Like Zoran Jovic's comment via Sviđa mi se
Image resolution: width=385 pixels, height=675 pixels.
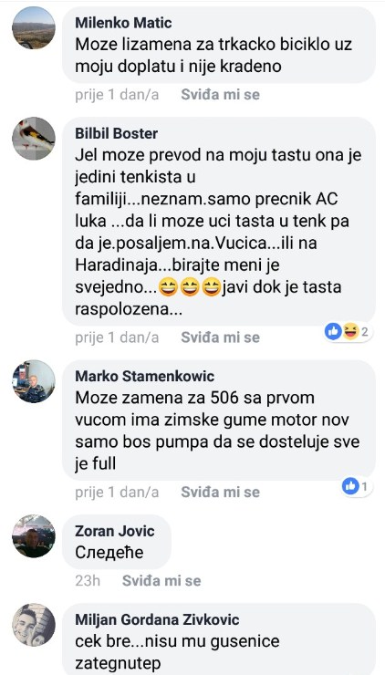(x=161, y=581)
